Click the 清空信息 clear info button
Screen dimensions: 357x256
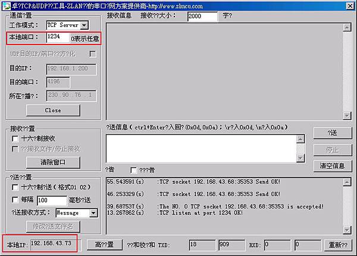tap(333, 166)
